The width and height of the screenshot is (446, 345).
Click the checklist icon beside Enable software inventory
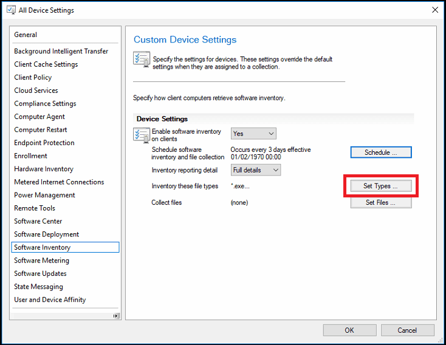(142, 135)
